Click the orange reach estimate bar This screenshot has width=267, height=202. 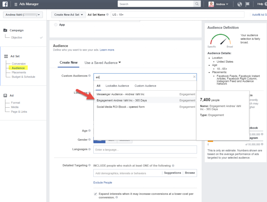[210, 141]
